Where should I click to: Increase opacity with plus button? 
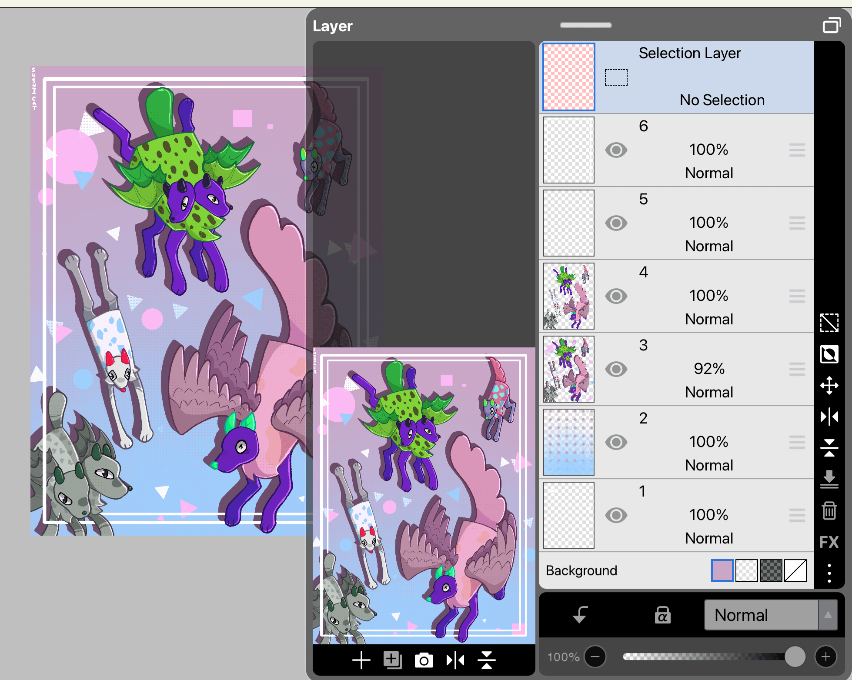point(825,657)
